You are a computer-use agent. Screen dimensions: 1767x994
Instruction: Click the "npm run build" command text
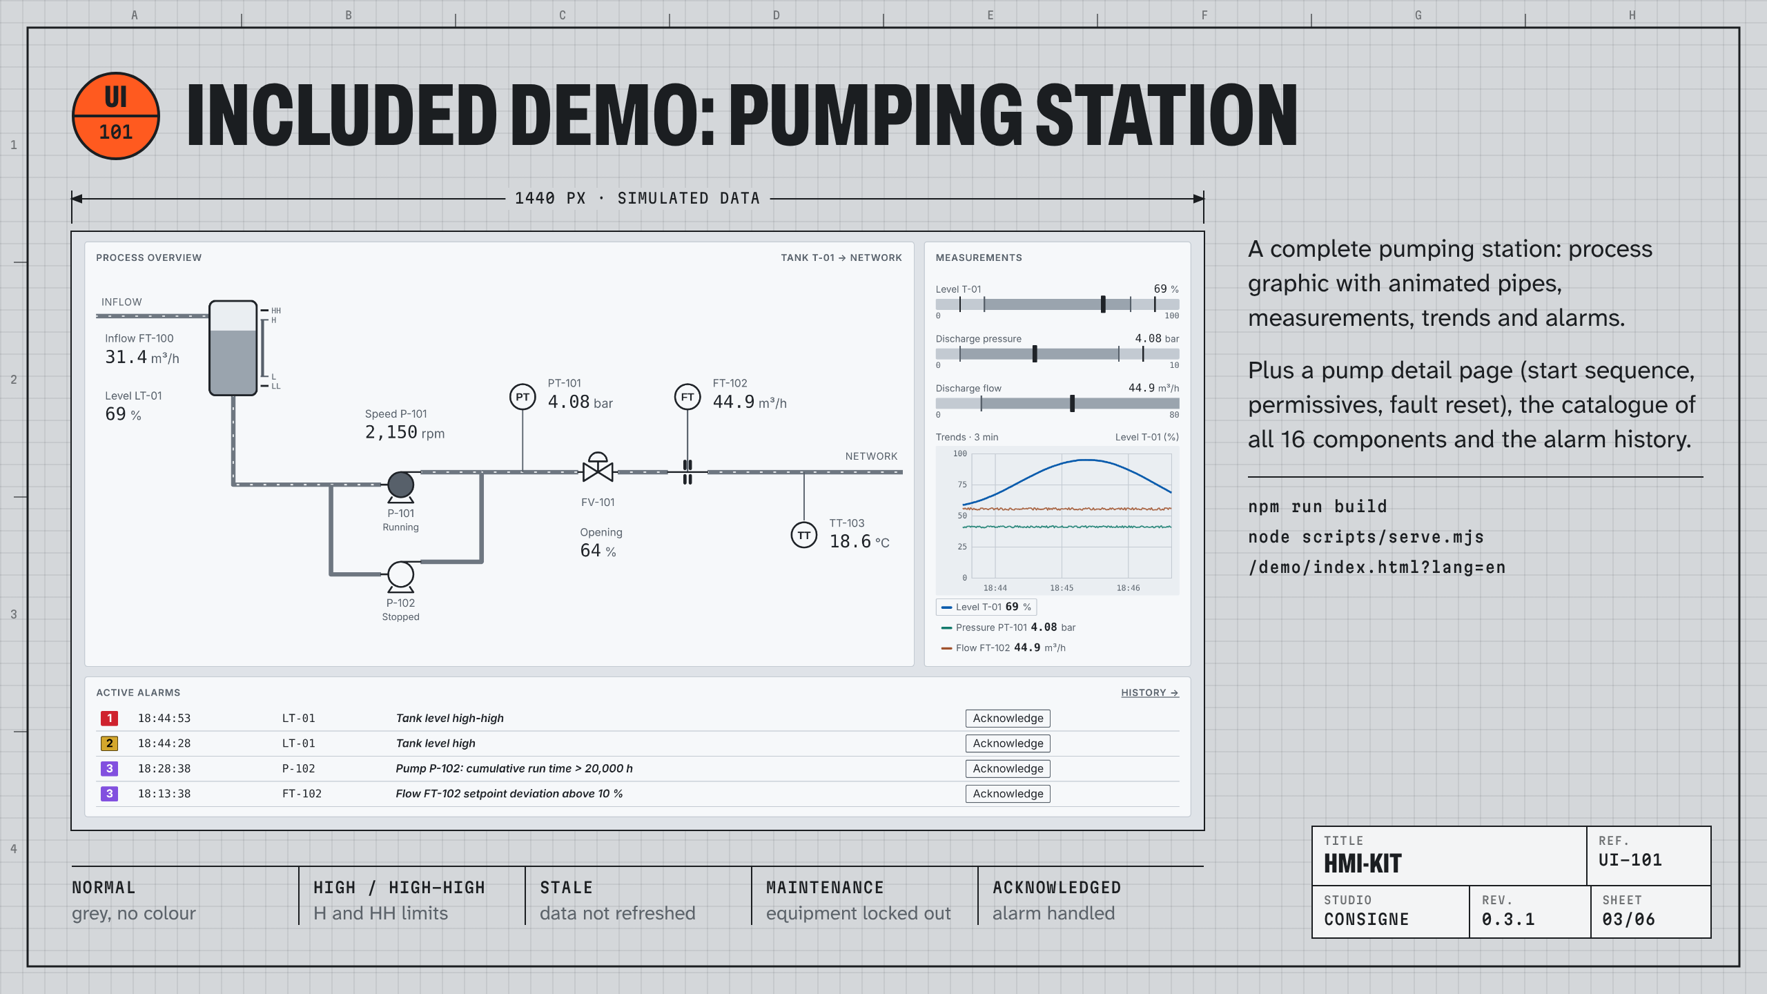pos(1318,507)
